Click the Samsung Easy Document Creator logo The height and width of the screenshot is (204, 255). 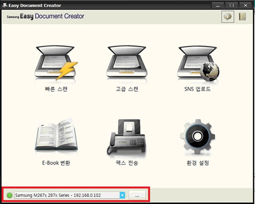(x=45, y=16)
